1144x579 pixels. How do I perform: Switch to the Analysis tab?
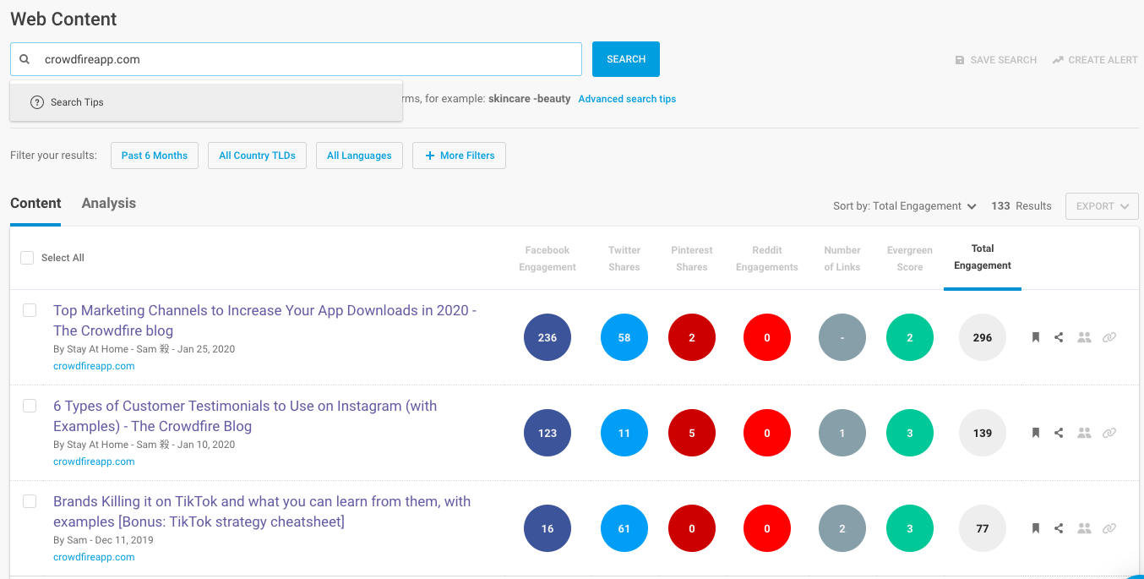(x=109, y=204)
